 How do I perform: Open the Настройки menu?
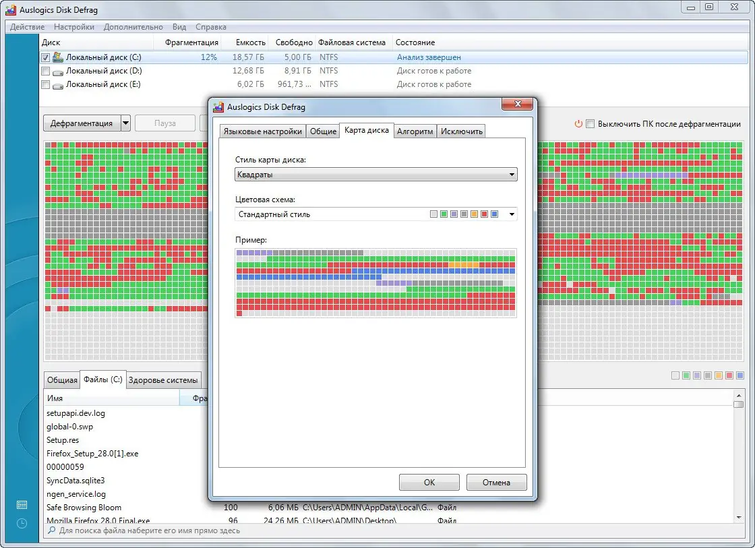click(x=74, y=27)
